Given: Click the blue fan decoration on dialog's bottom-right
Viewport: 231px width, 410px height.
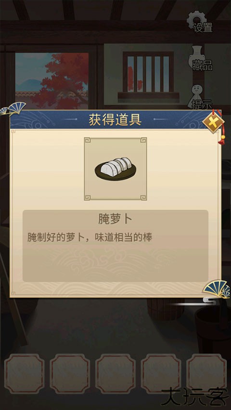Looking at the screenshot, I should click(x=217, y=289).
